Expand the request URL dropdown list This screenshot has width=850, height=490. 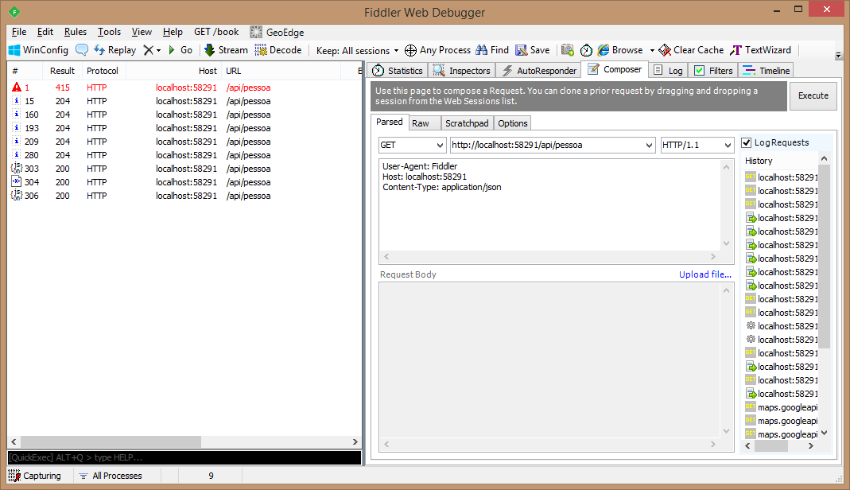(x=649, y=146)
